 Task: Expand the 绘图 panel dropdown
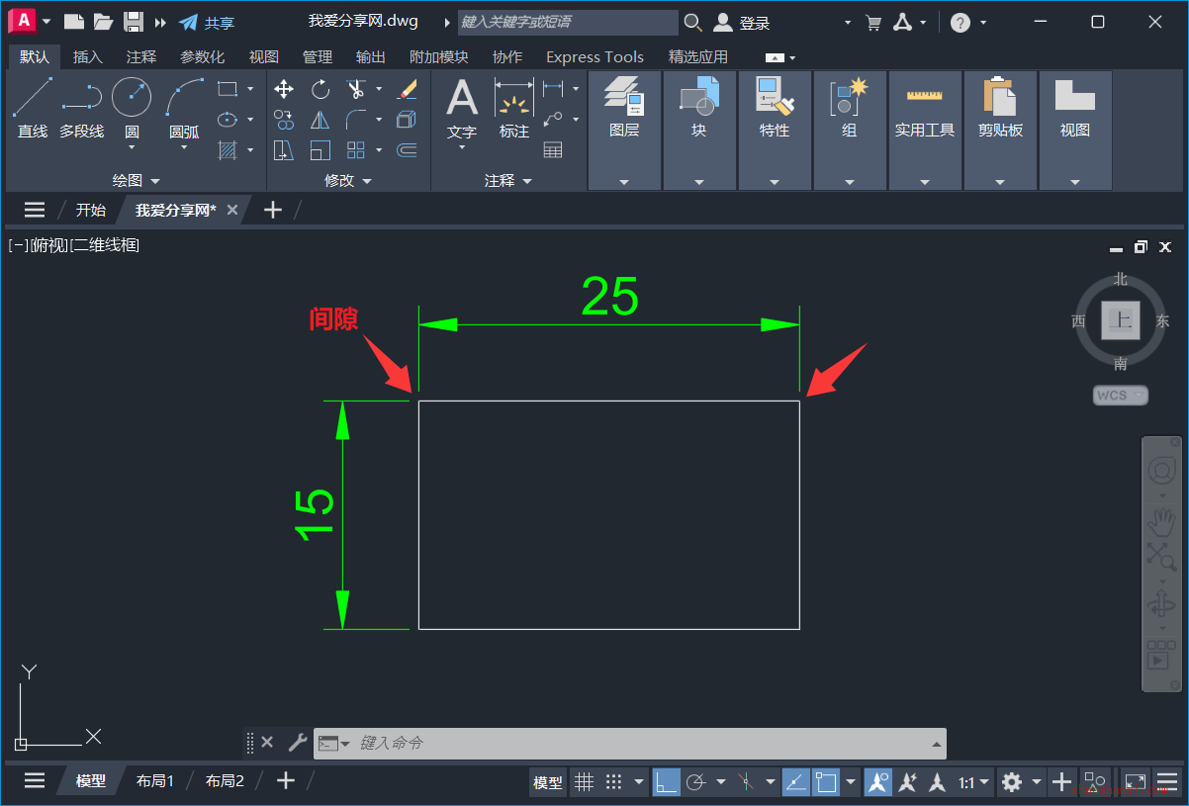click(x=137, y=181)
